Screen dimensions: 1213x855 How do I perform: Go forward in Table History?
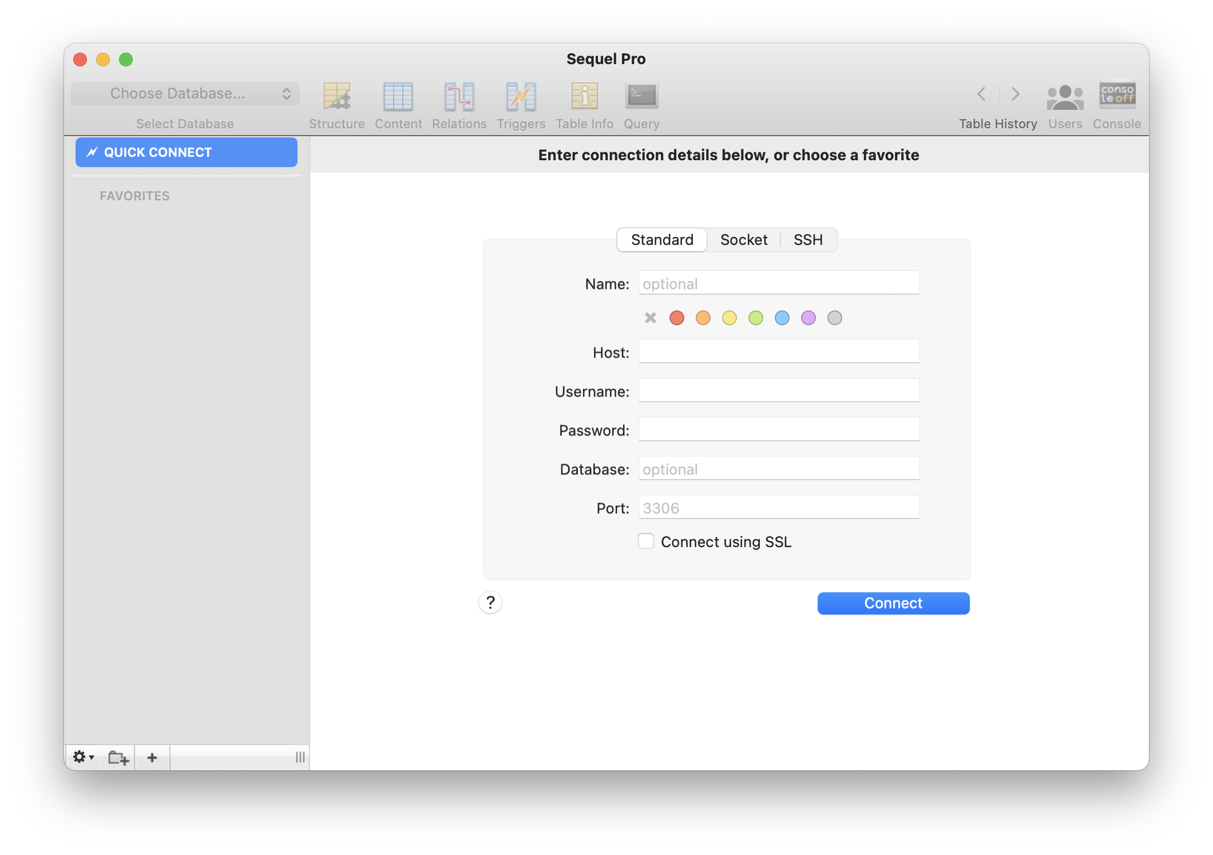coord(1016,94)
